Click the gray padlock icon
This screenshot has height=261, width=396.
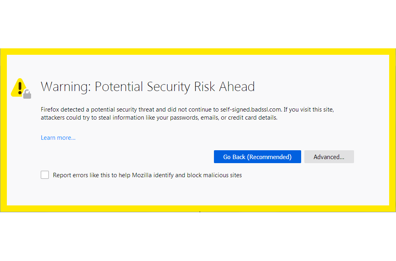pos(27,95)
